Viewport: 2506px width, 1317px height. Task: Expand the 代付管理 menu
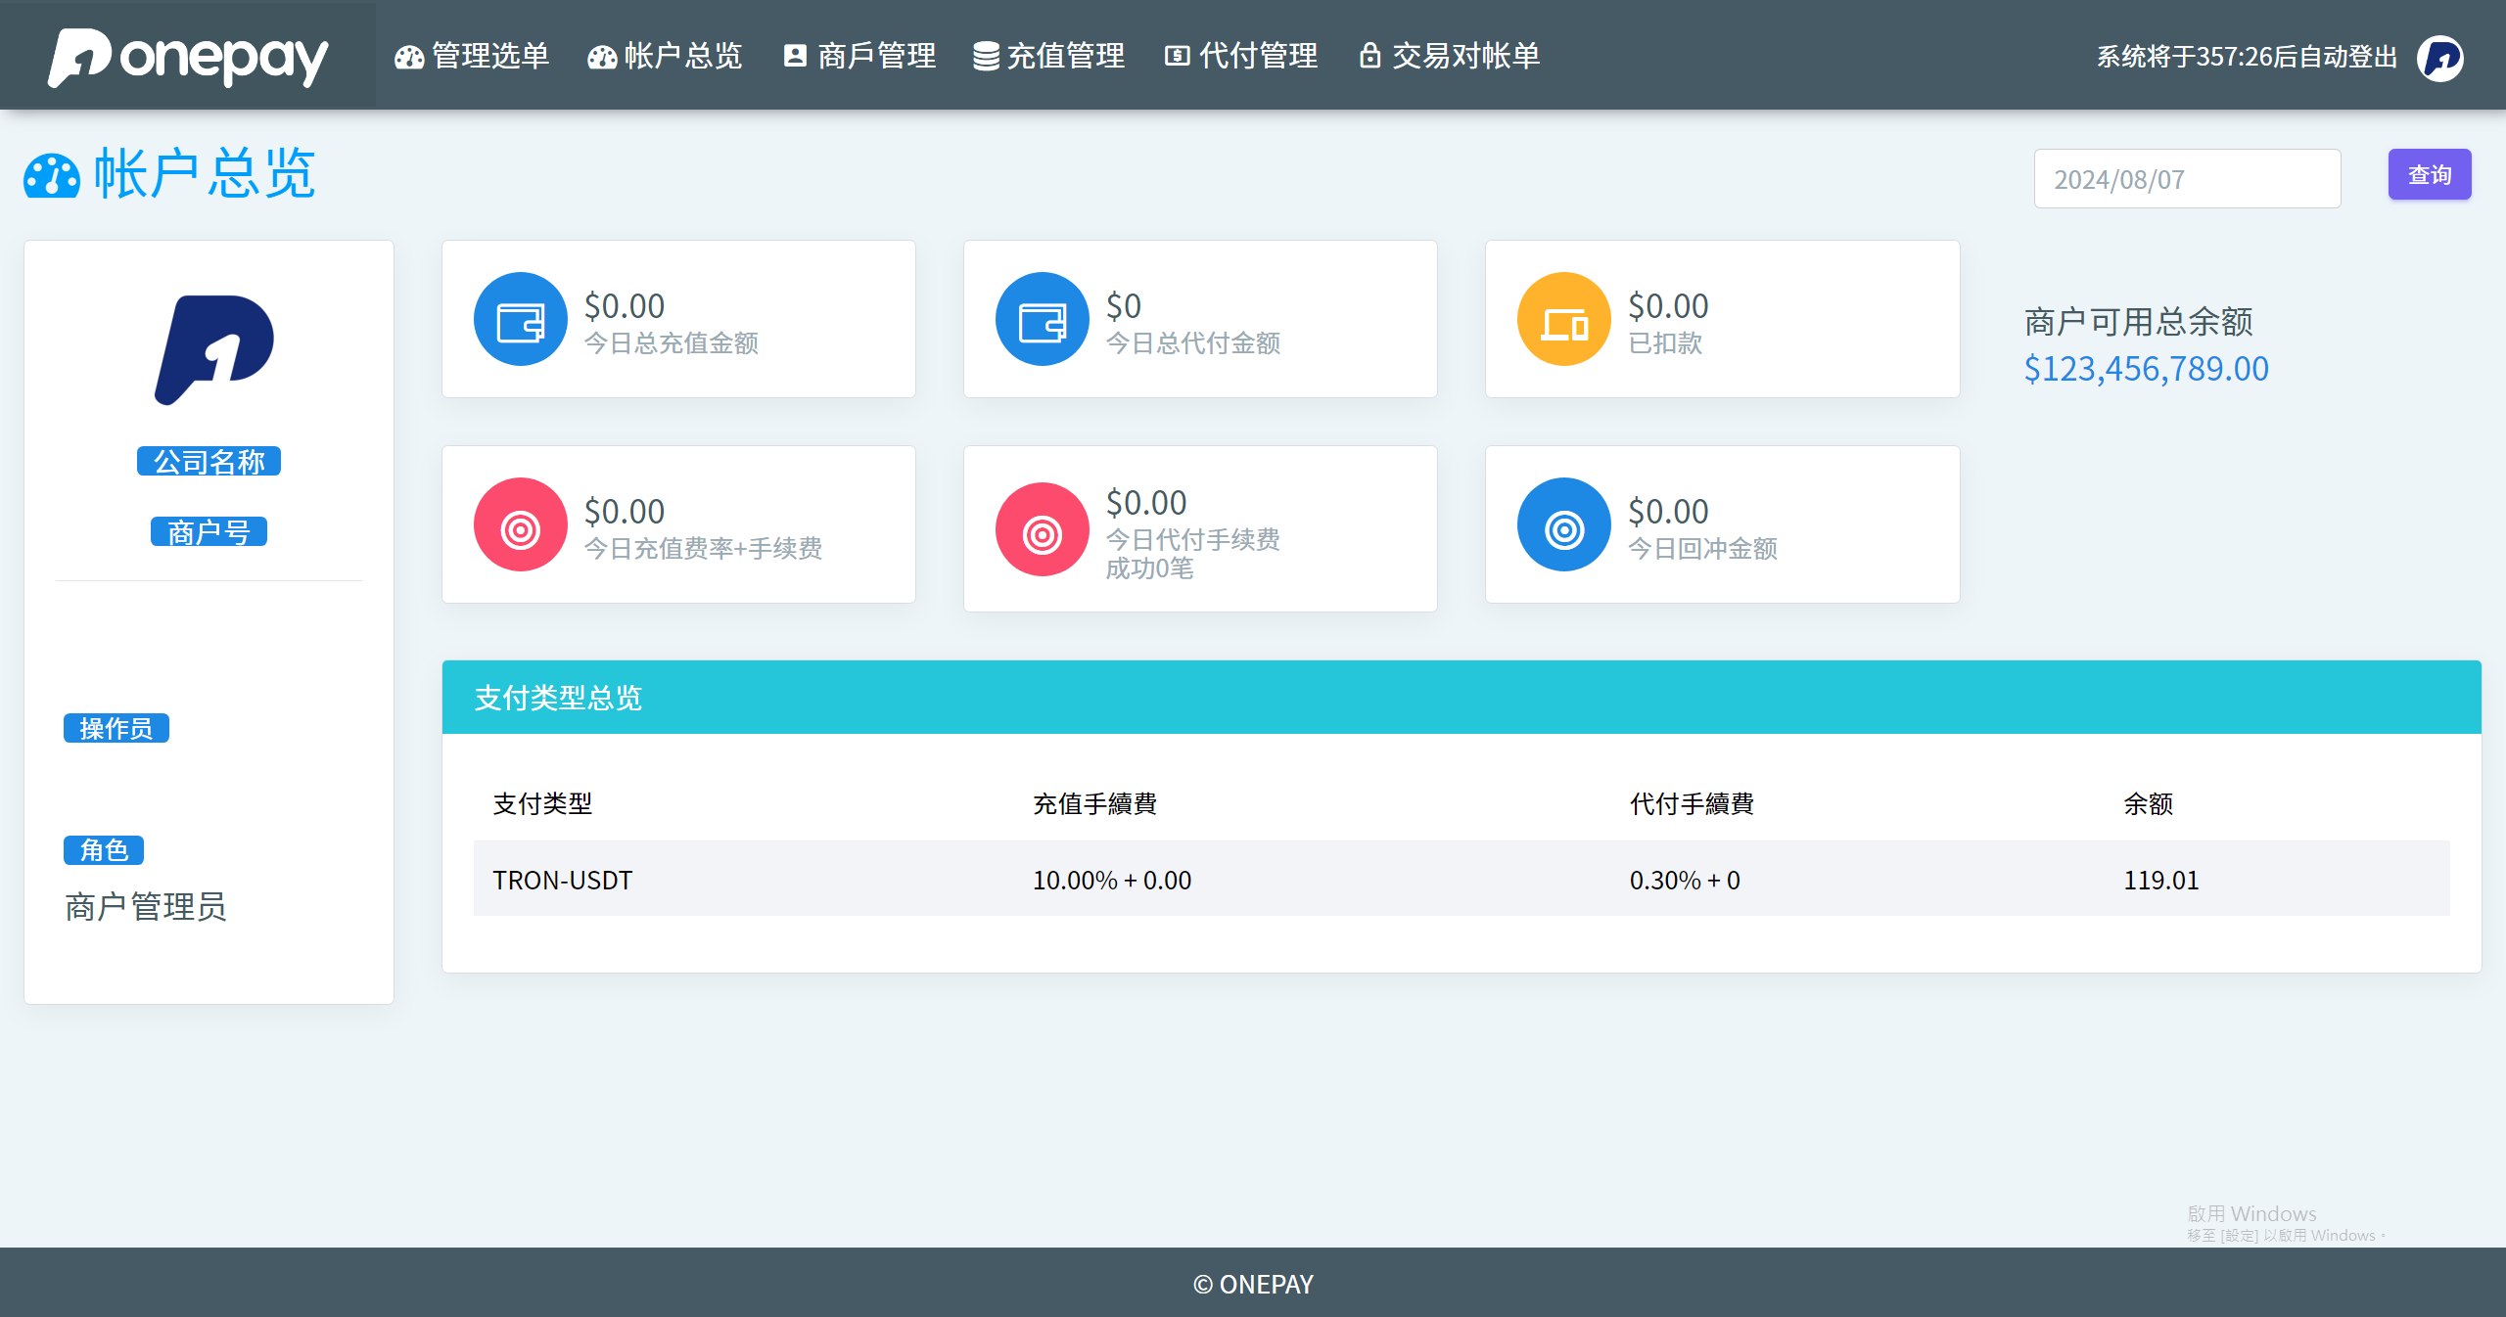point(1241,56)
